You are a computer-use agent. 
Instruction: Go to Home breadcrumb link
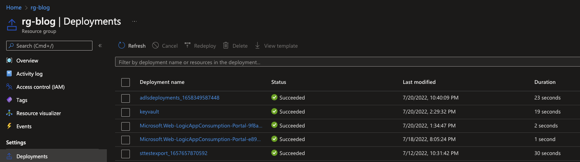click(14, 7)
